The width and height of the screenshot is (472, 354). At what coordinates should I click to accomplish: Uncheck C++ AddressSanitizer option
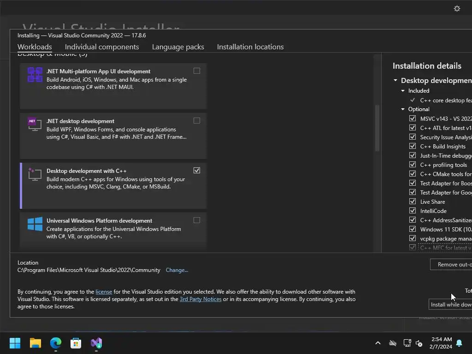click(x=413, y=220)
